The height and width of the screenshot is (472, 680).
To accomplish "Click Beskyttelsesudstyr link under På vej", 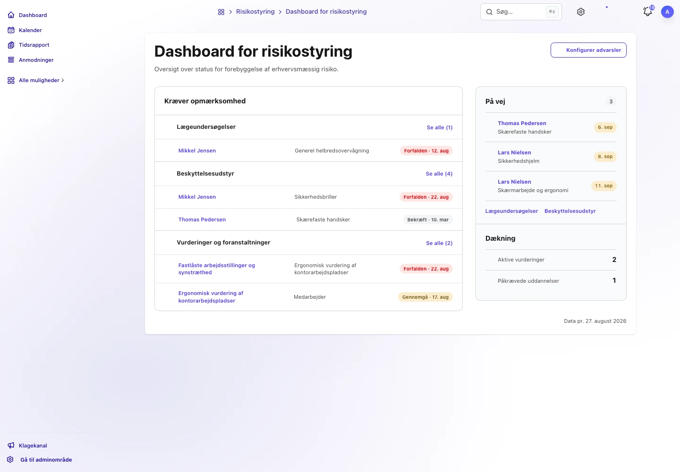I will [x=570, y=211].
